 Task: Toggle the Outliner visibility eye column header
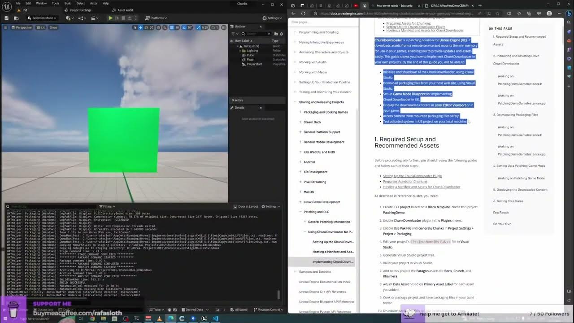231,41
